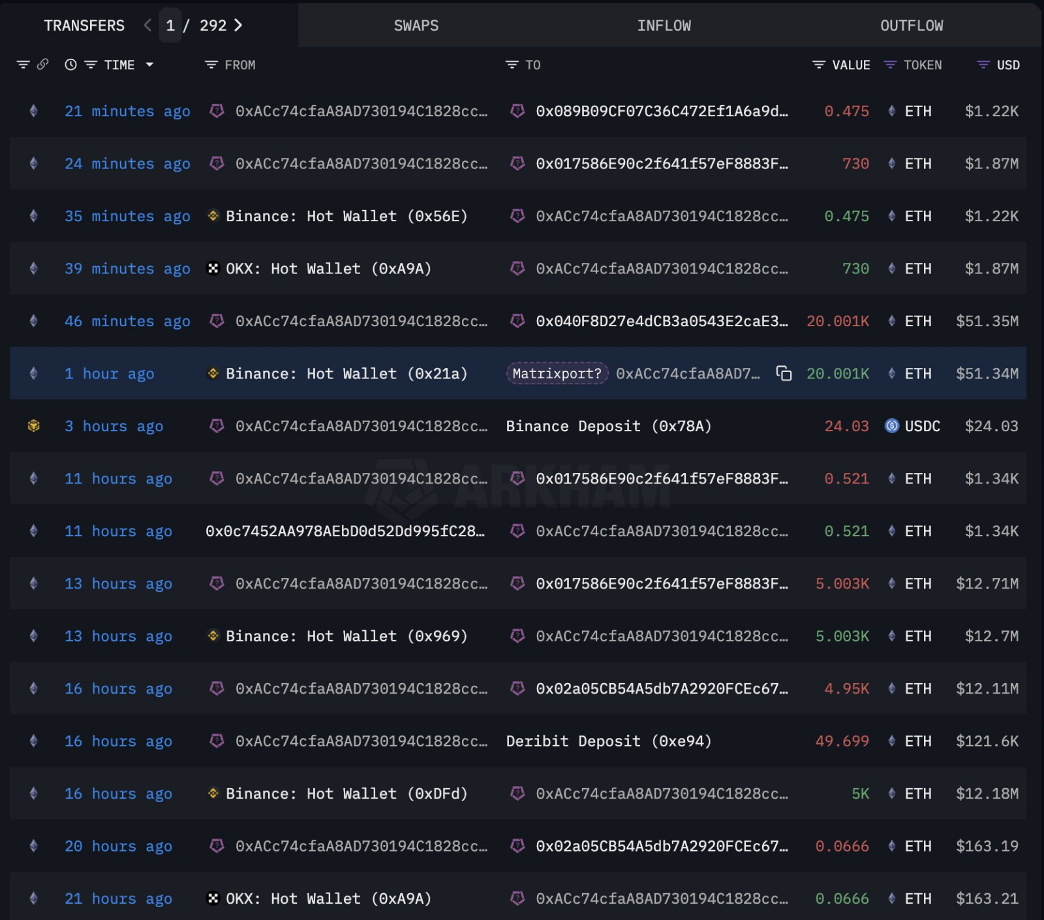Image resolution: width=1044 pixels, height=920 pixels.
Task: Open 0x017586E90c2f641f57eF8883F in 24 minutes row
Action: point(662,164)
